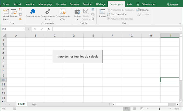This screenshot has height=111, width=183.
Task: Select column A header
Action: point(16,36)
